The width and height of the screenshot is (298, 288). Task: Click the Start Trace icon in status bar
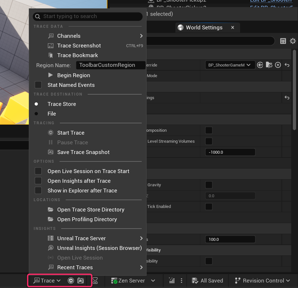pyautogui.click(x=71, y=281)
